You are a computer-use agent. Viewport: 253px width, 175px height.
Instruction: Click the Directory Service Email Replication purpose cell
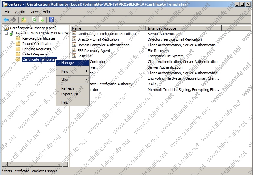(175, 39)
